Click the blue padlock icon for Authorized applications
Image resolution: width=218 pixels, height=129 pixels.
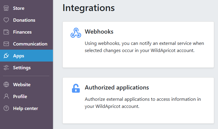click(76, 88)
